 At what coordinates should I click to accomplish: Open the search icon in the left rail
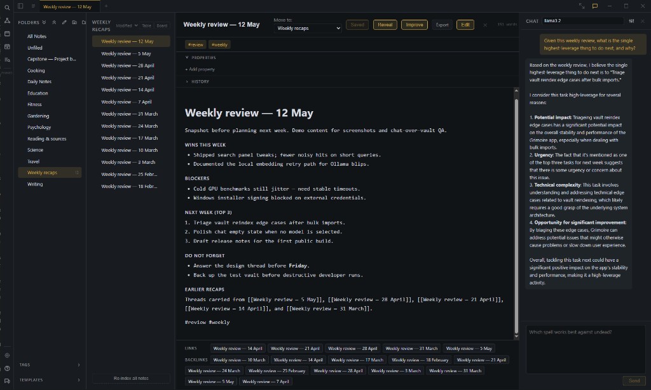(7, 8)
